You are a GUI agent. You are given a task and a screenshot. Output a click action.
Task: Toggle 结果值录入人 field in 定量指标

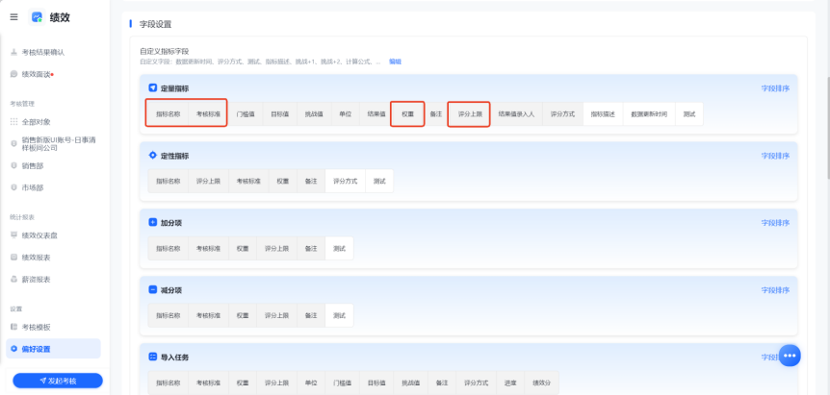pyautogui.click(x=517, y=114)
